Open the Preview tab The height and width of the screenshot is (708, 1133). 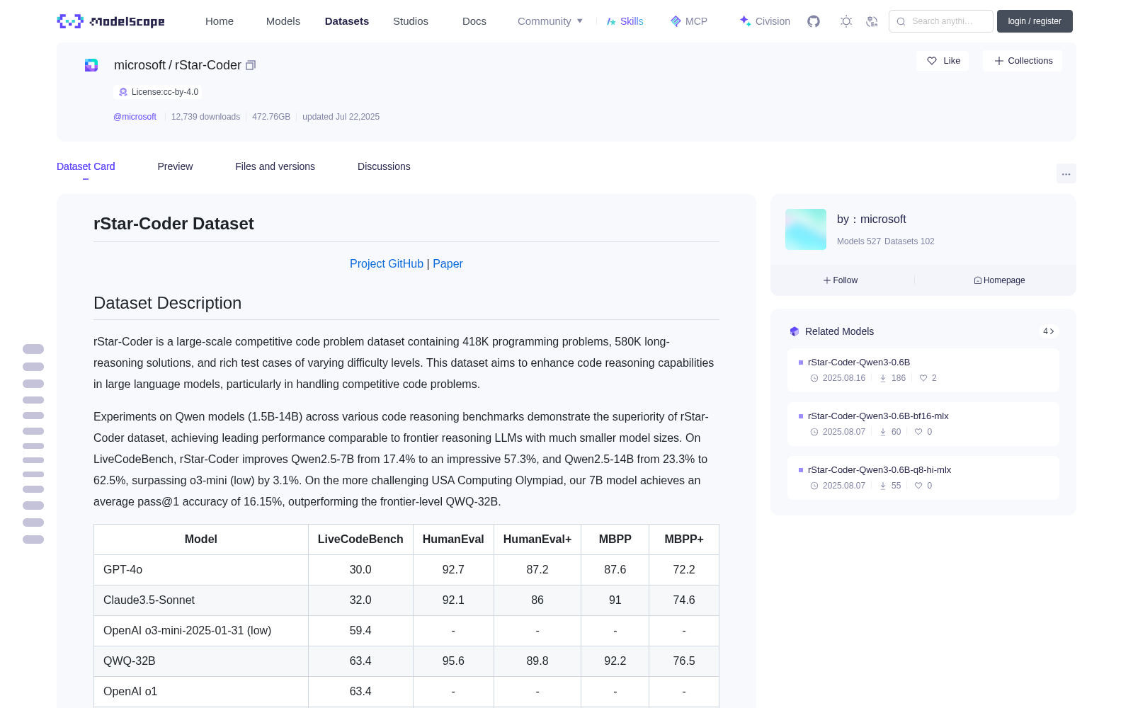(175, 166)
